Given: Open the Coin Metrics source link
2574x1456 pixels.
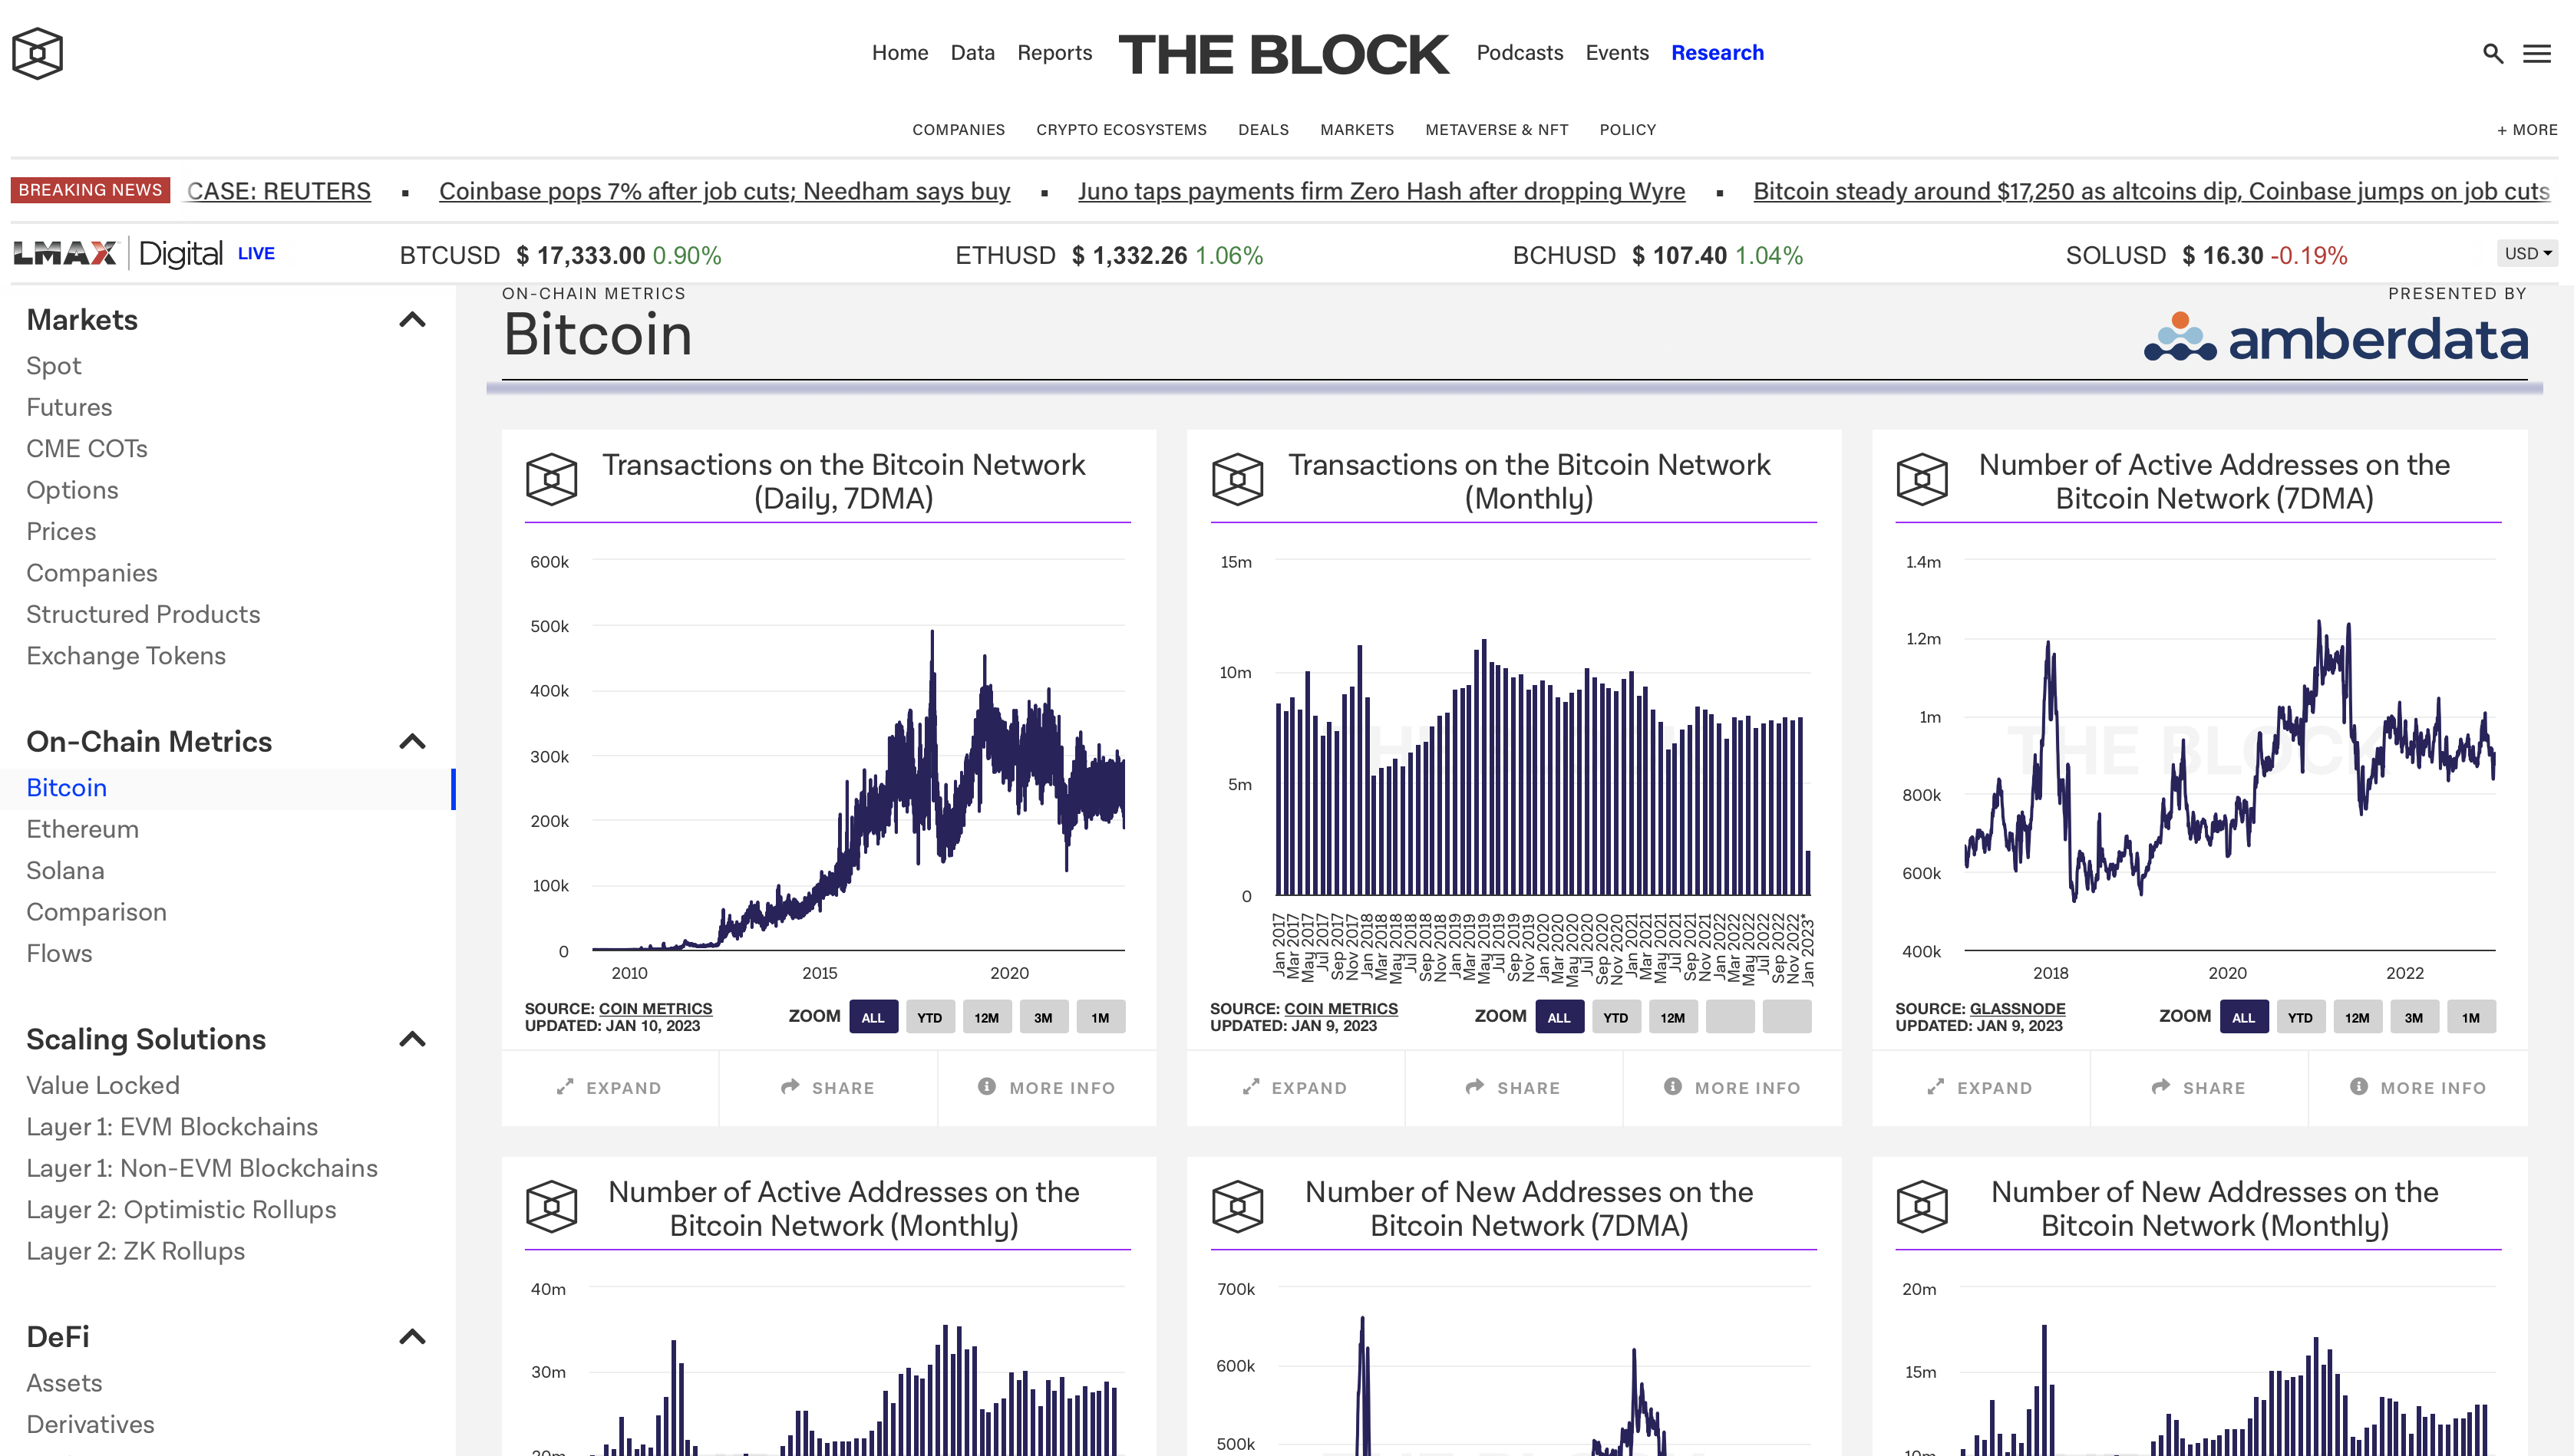Looking at the screenshot, I should click(655, 1008).
